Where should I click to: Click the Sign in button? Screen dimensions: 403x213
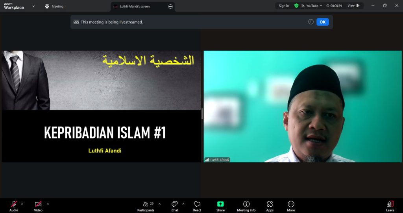tap(284, 6)
